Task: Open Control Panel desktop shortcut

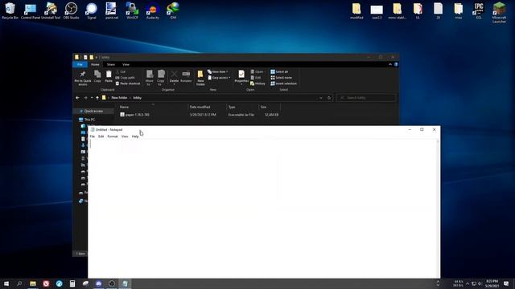Action: click(x=31, y=10)
